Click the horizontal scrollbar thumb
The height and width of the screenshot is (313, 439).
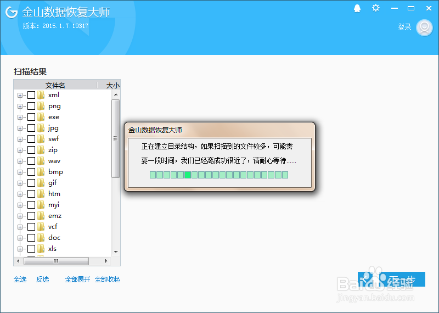(57, 261)
